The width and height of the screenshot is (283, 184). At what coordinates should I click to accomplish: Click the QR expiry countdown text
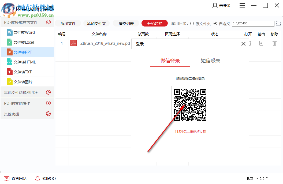point(190,132)
